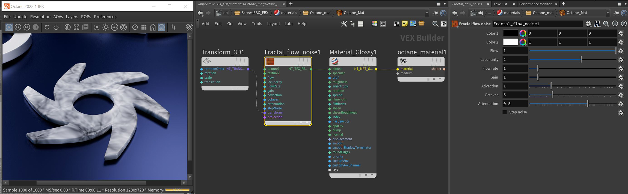The height and width of the screenshot is (194, 628).
Task: Click the power icon in the IPR toolbar
Action: coord(56,27)
